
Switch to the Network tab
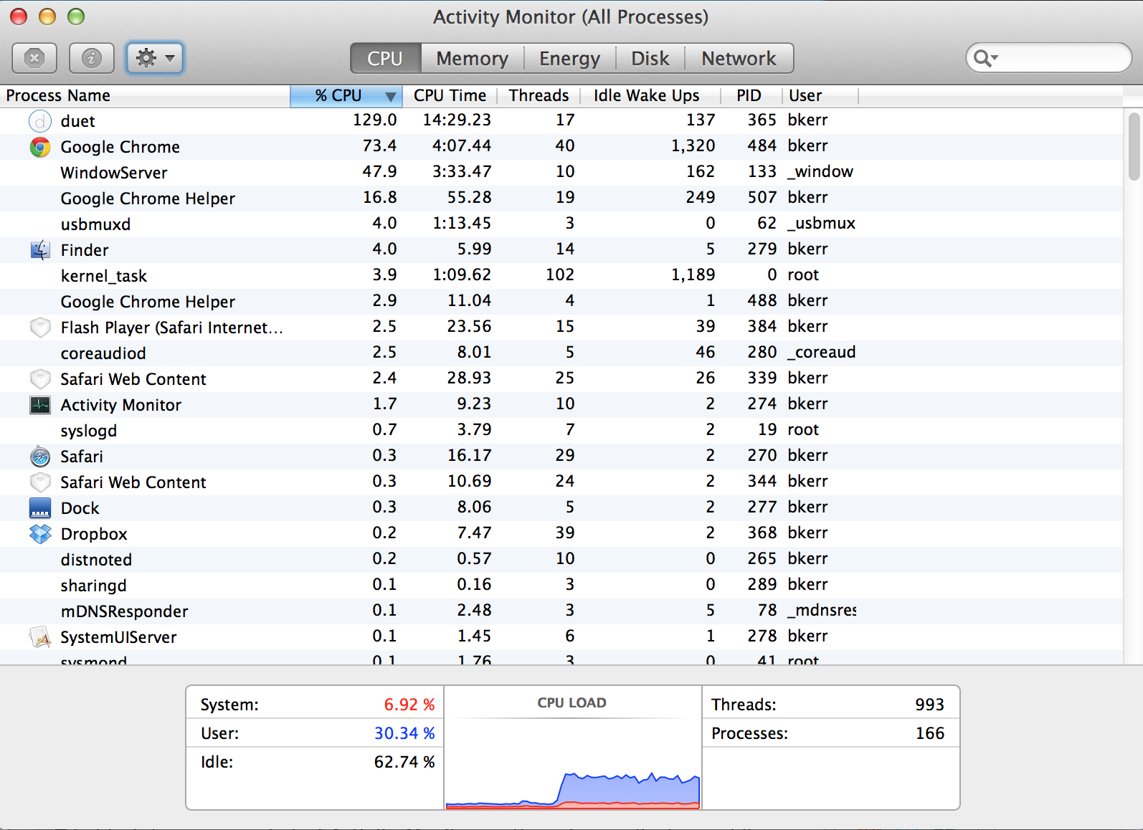pyautogui.click(x=739, y=58)
